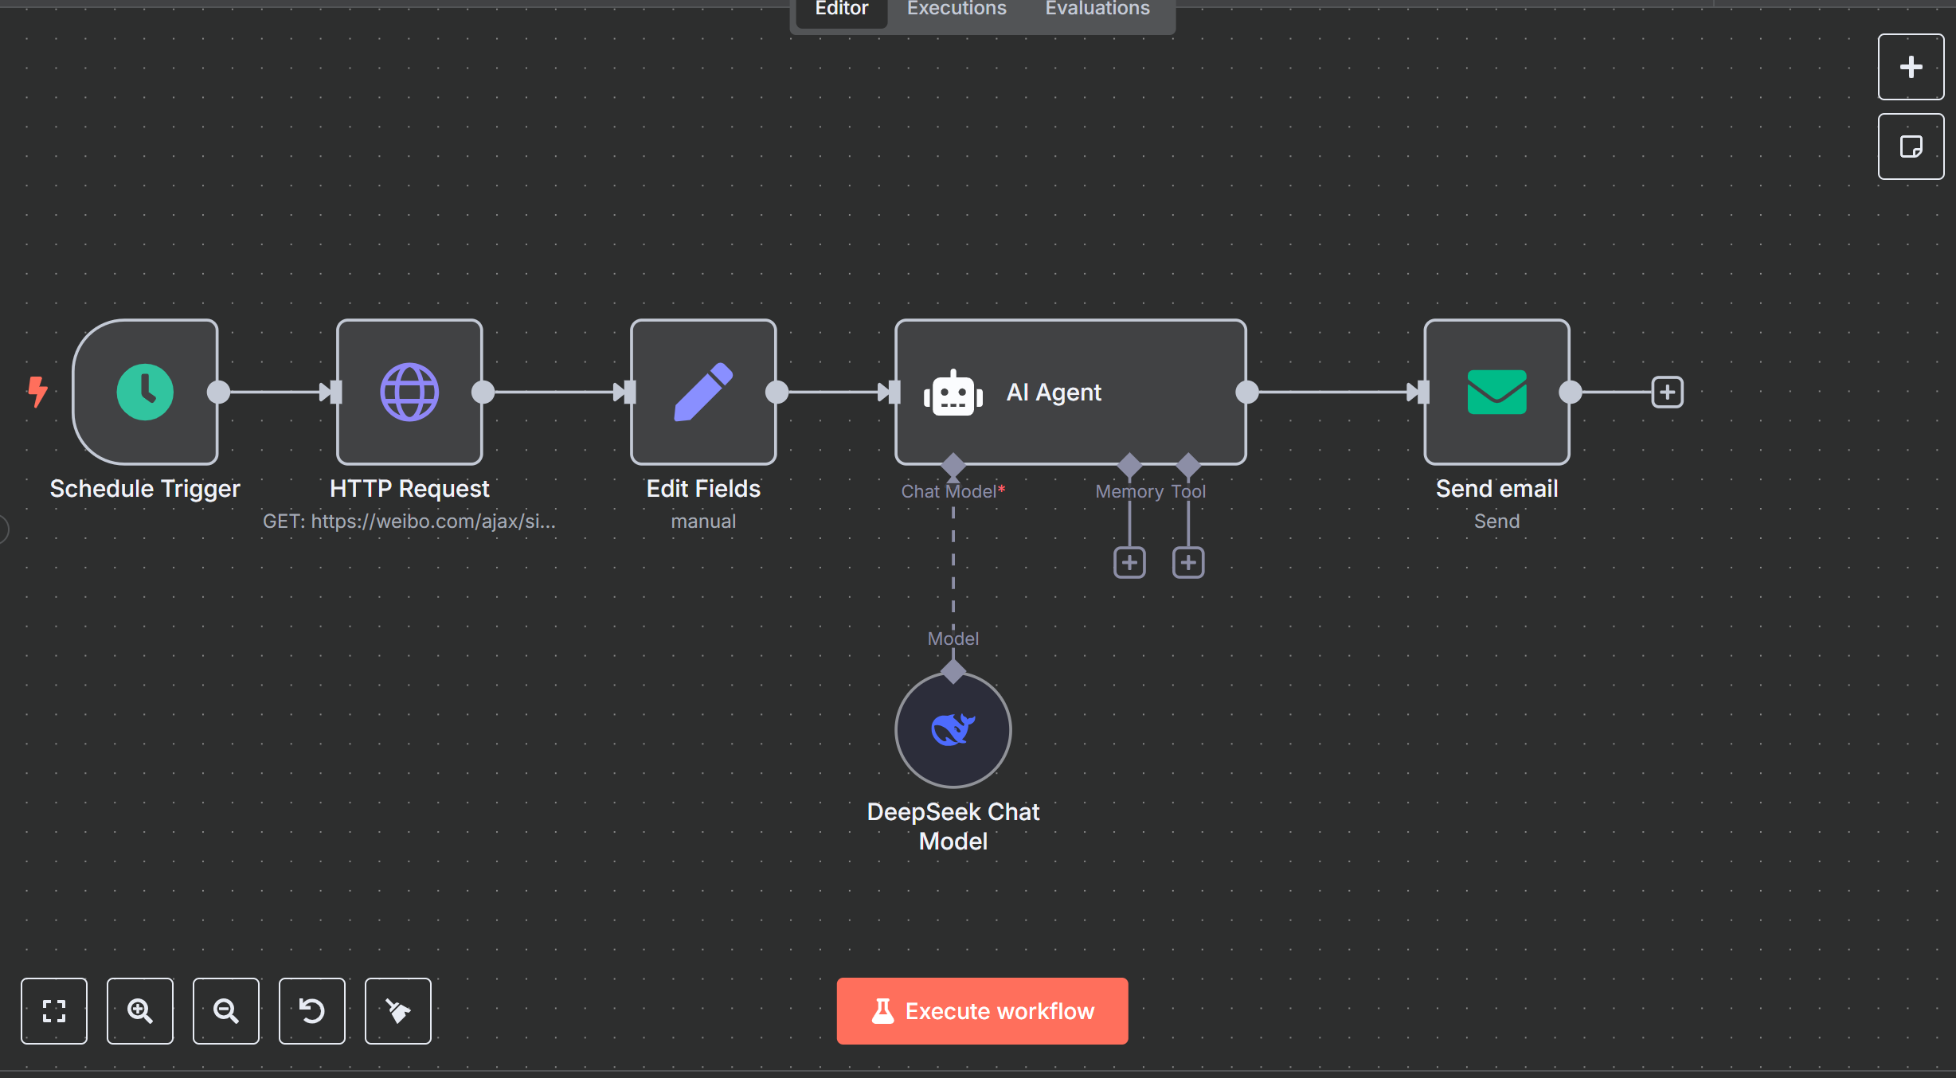
Task: Click the Send email output connector
Action: (x=1571, y=392)
